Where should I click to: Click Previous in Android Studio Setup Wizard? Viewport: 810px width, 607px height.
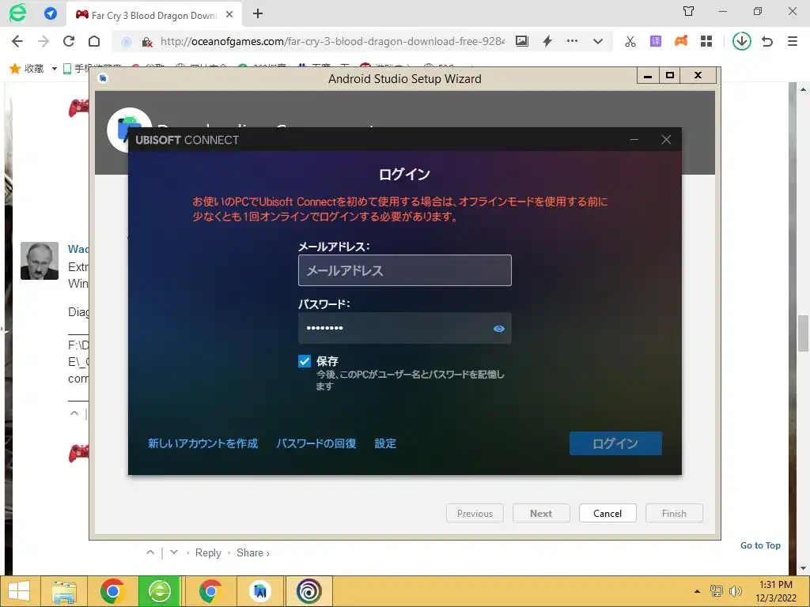pos(475,513)
